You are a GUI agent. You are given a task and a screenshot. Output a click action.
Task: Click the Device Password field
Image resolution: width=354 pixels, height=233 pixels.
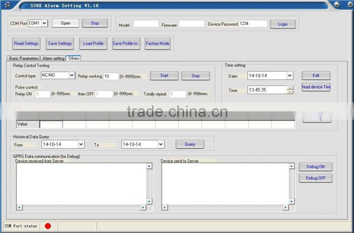coord(253,24)
